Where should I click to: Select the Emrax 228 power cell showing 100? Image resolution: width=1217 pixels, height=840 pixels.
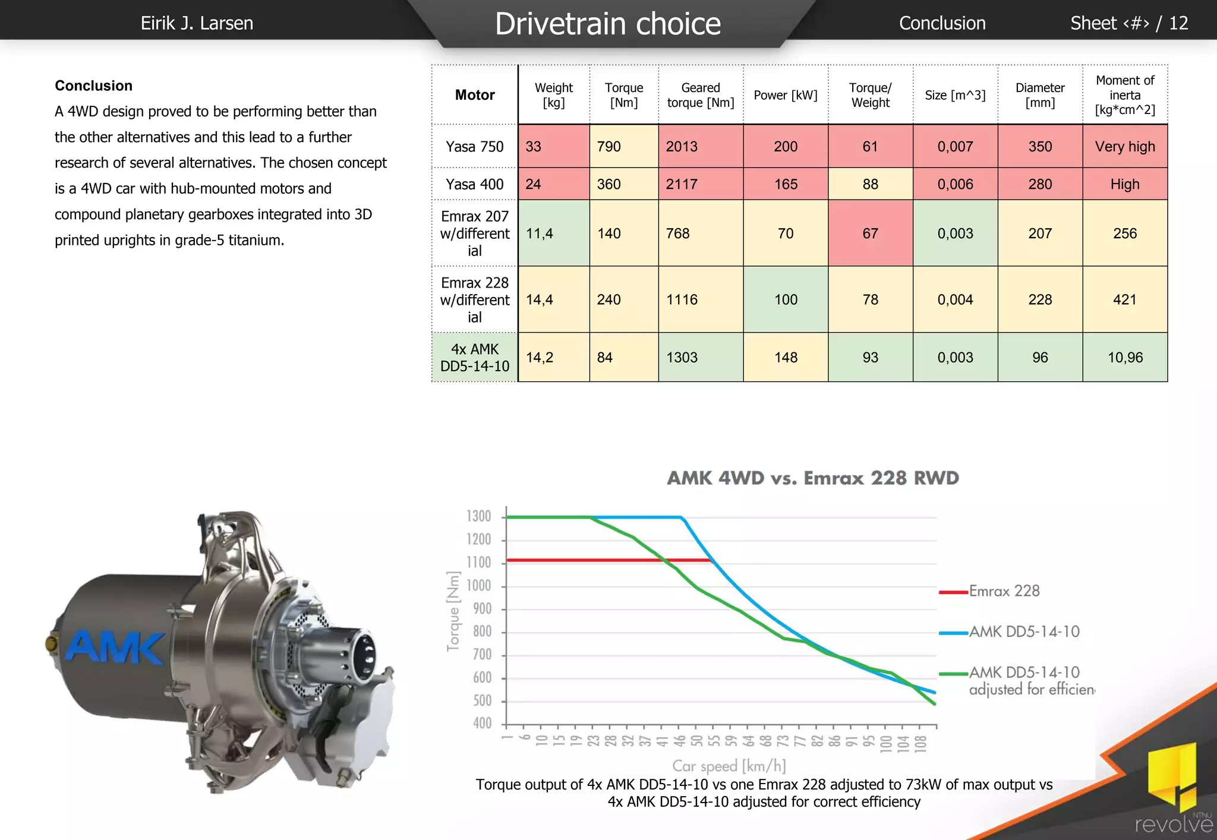(x=786, y=299)
